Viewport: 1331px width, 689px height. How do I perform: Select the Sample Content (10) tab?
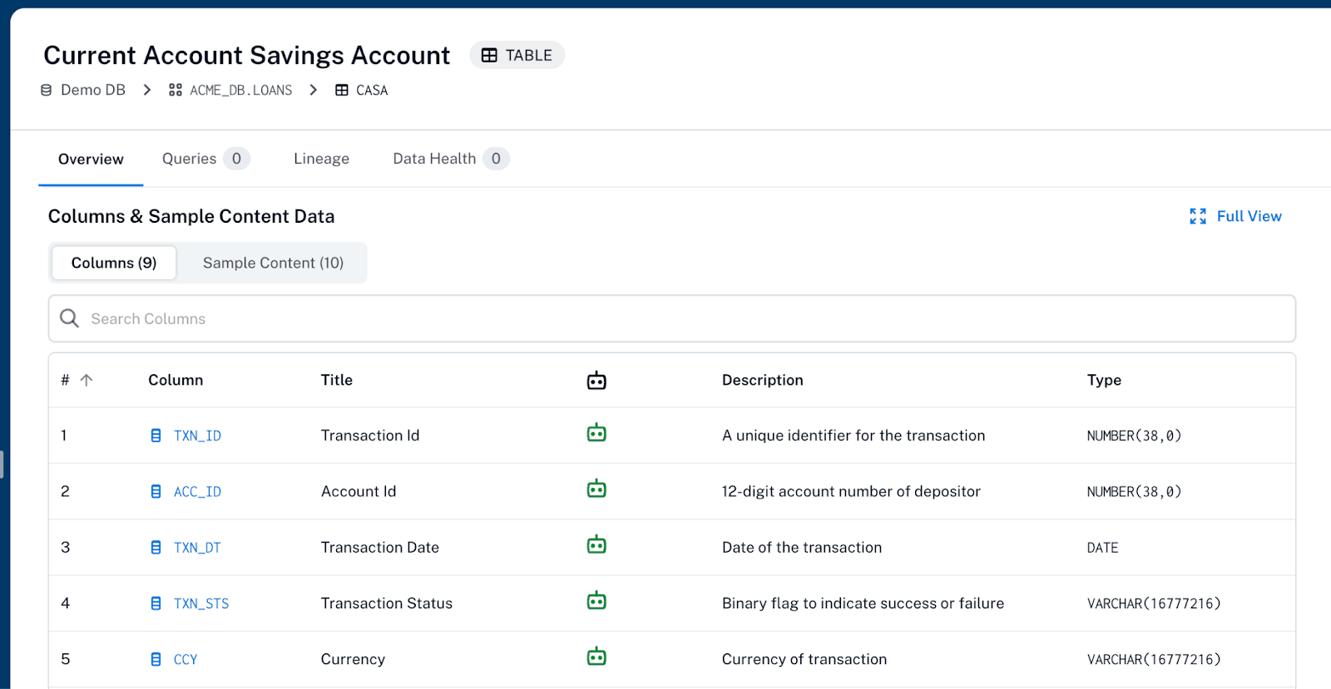[273, 263]
